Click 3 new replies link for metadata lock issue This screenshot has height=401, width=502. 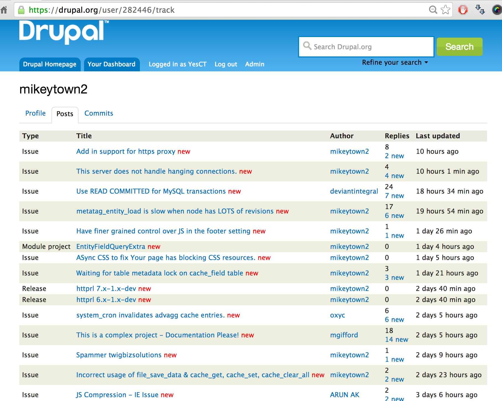[394, 278]
